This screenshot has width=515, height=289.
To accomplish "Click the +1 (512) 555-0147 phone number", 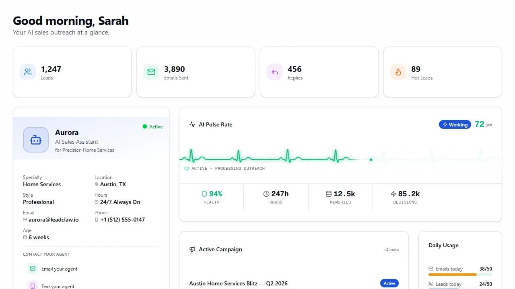I will [x=123, y=220].
